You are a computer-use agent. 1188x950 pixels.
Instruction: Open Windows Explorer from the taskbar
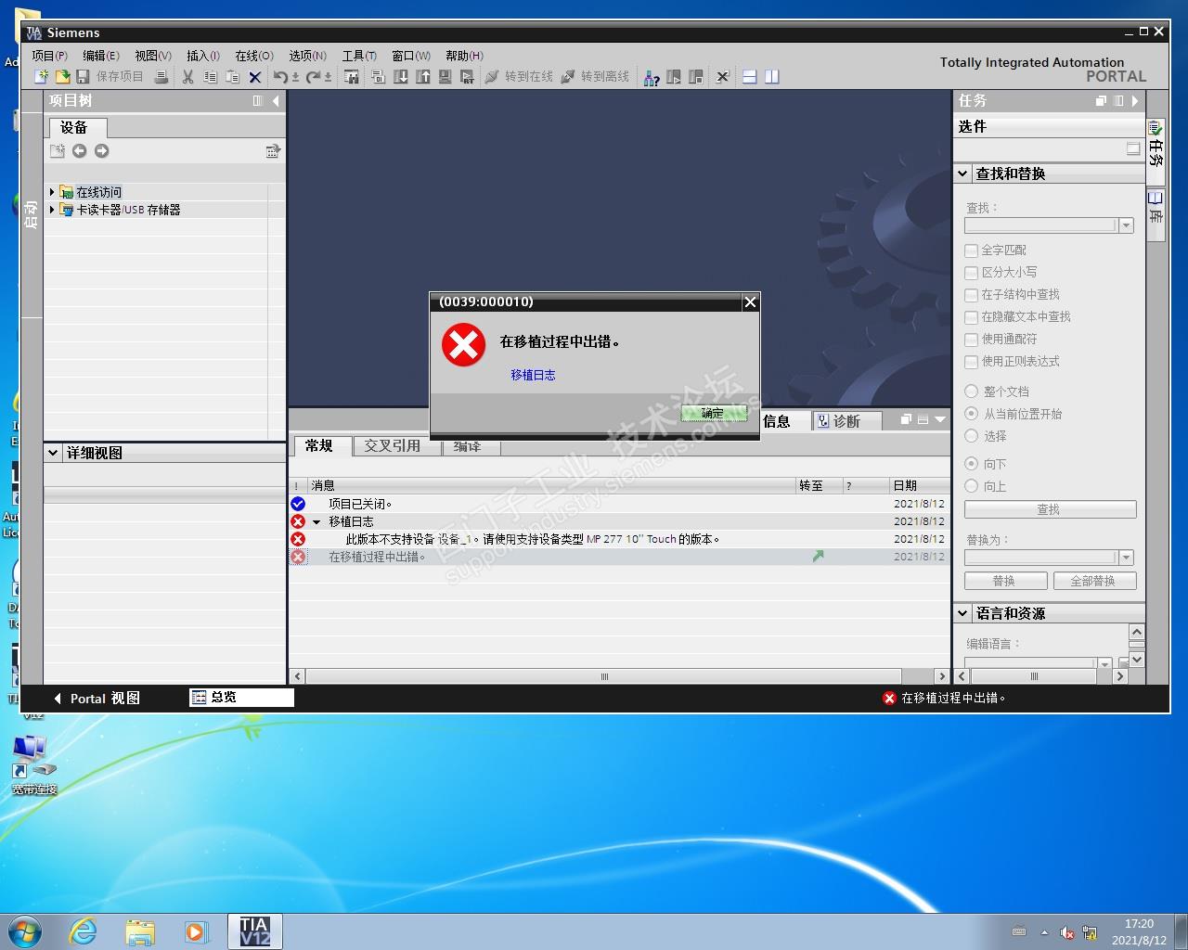coord(140,931)
